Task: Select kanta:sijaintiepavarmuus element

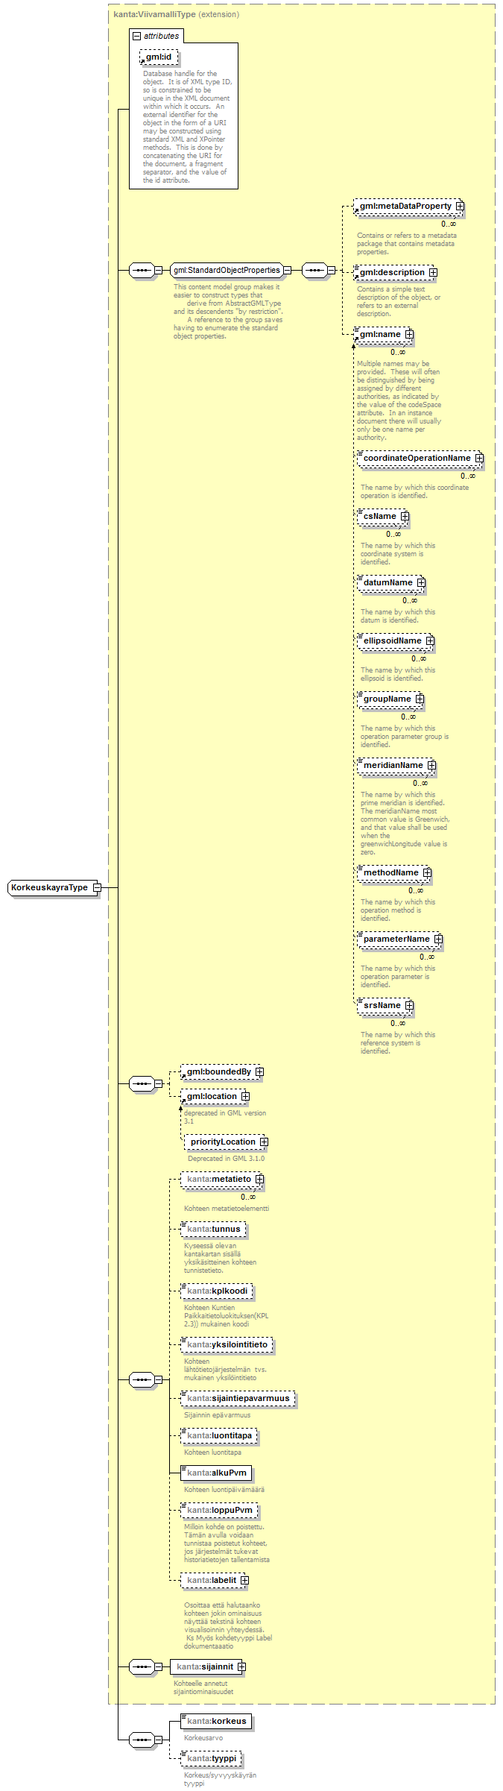Action: coord(238,1398)
